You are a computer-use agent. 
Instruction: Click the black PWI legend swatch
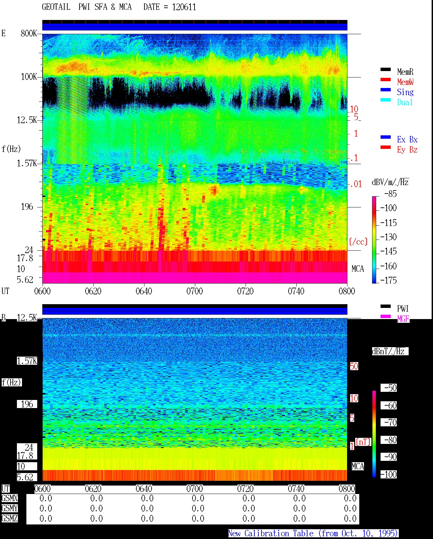click(x=386, y=307)
